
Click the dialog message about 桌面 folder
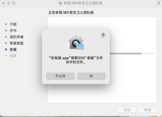[76, 60]
